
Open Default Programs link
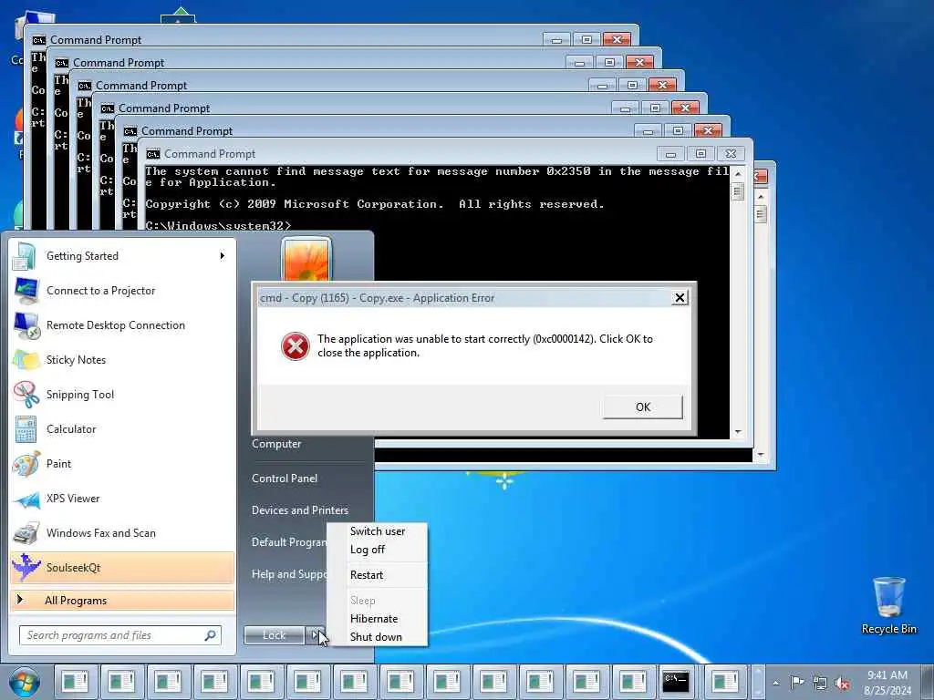pyautogui.click(x=289, y=542)
